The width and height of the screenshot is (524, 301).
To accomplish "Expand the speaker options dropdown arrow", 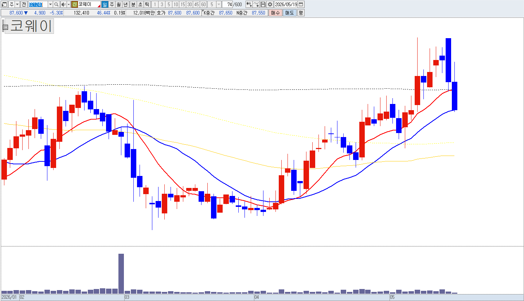I will pos(69,4).
